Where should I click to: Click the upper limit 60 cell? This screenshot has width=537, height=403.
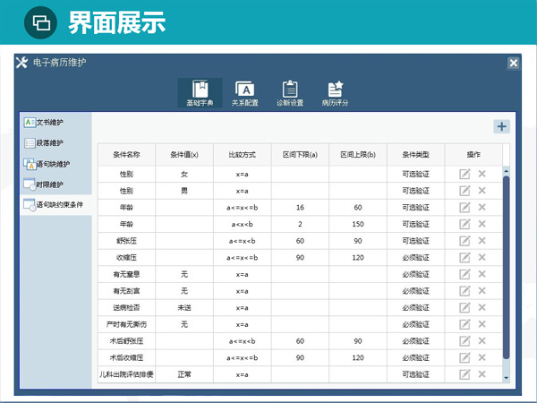[x=358, y=208]
